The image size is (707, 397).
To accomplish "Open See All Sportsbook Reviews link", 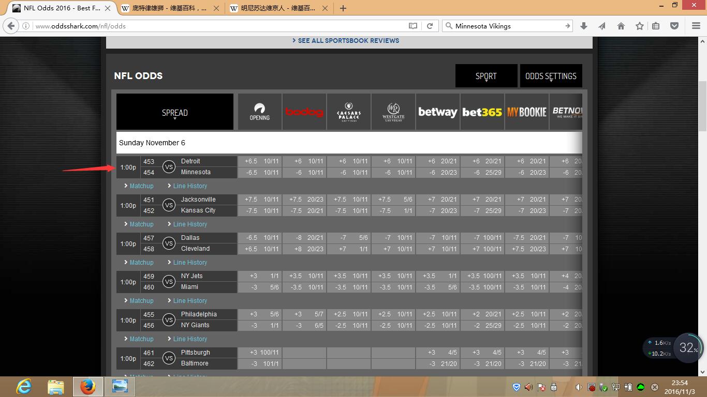I will point(346,40).
